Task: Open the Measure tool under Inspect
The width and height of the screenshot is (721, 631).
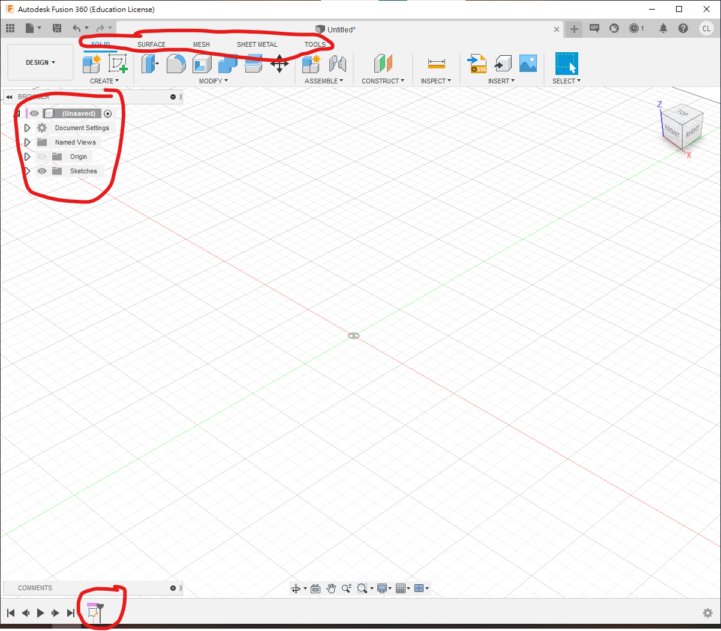Action: 436,64
